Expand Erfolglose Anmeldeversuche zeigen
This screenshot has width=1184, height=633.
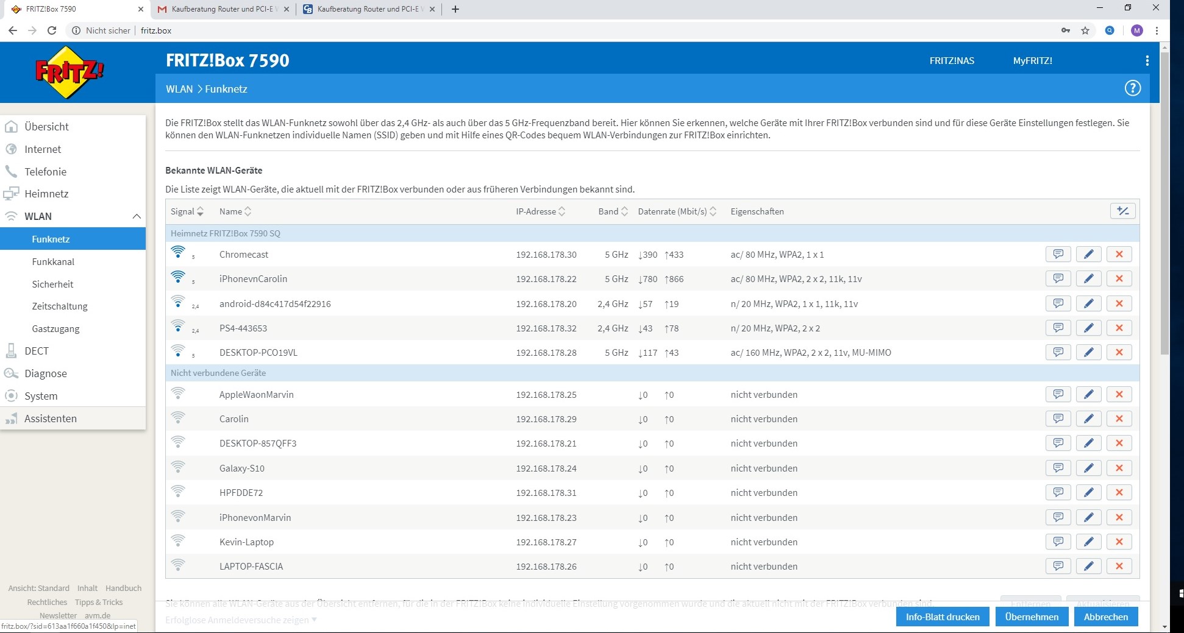tap(241, 620)
